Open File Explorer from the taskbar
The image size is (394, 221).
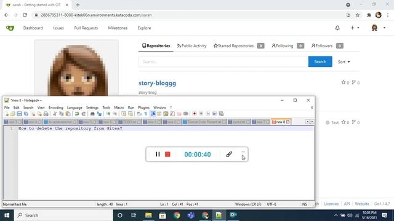(148, 215)
